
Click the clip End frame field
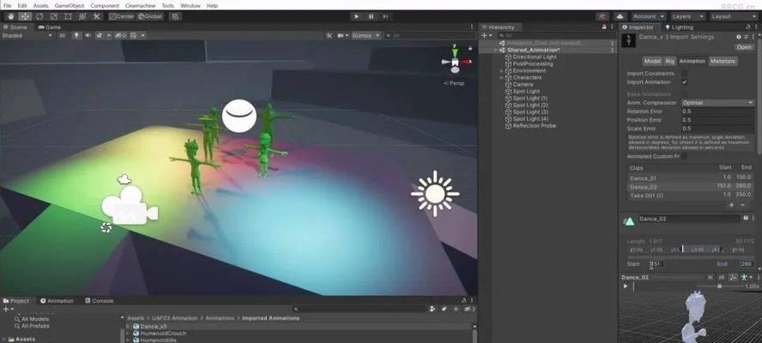click(x=747, y=264)
